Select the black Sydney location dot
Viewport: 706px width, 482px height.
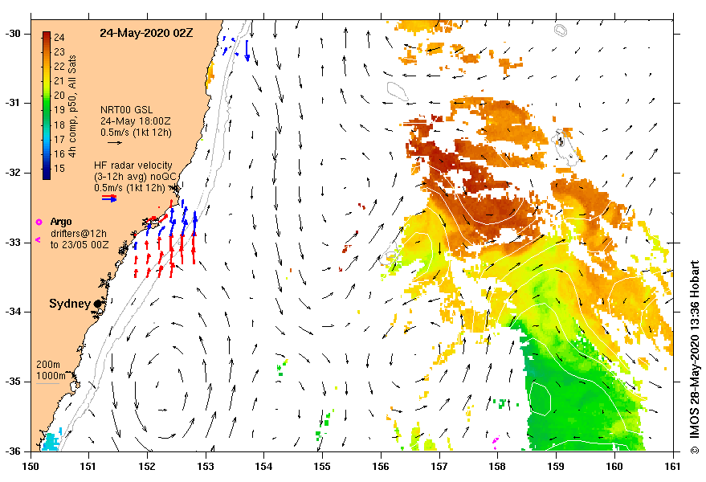(x=97, y=304)
